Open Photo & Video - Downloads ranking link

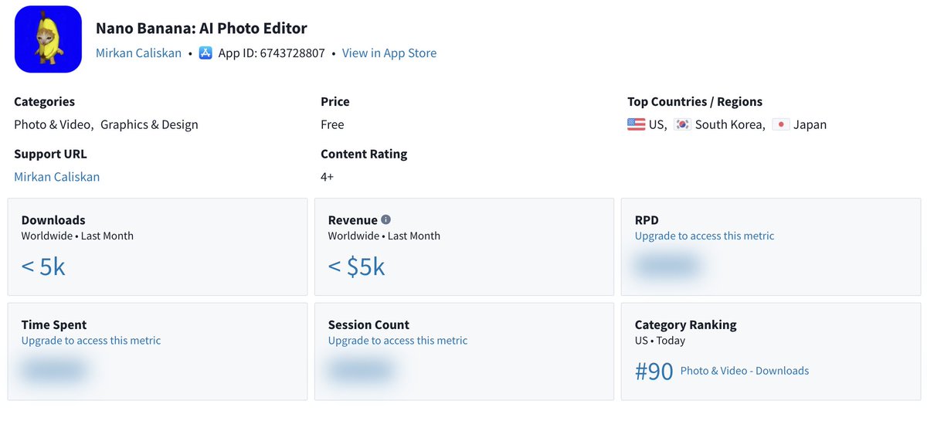pos(745,371)
